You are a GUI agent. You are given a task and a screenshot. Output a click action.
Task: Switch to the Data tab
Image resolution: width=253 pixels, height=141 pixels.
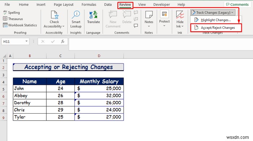pyautogui.click(x=108, y=4)
